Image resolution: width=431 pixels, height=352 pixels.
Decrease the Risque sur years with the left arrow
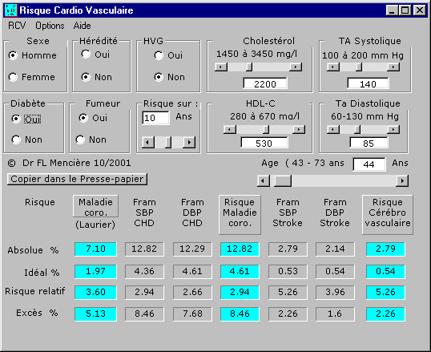click(x=148, y=142)
